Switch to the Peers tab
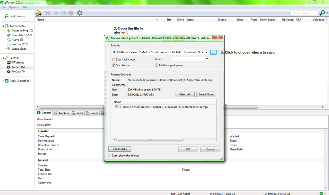The height and width of the screenshot is (195, 329). 77,113
